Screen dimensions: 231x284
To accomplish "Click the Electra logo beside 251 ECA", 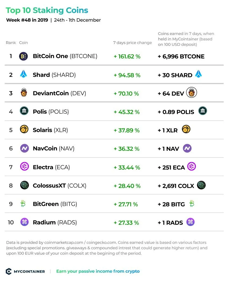I will click(x=191, y=166).
